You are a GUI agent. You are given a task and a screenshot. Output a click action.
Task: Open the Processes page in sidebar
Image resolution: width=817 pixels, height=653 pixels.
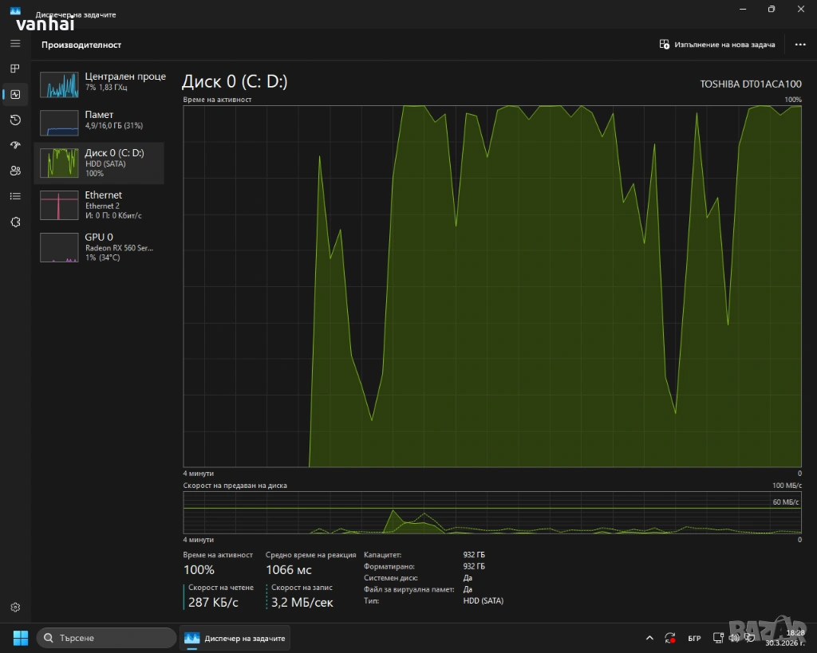[x=15, y=69]
